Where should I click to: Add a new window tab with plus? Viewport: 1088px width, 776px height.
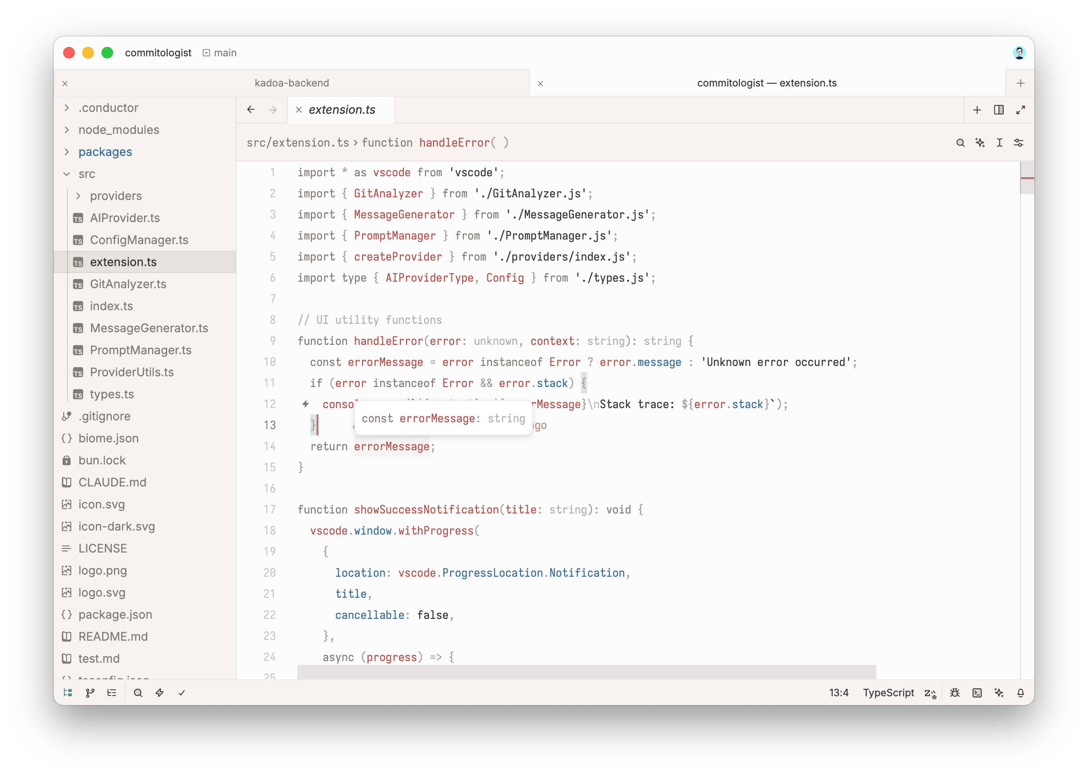(1020, 83)
